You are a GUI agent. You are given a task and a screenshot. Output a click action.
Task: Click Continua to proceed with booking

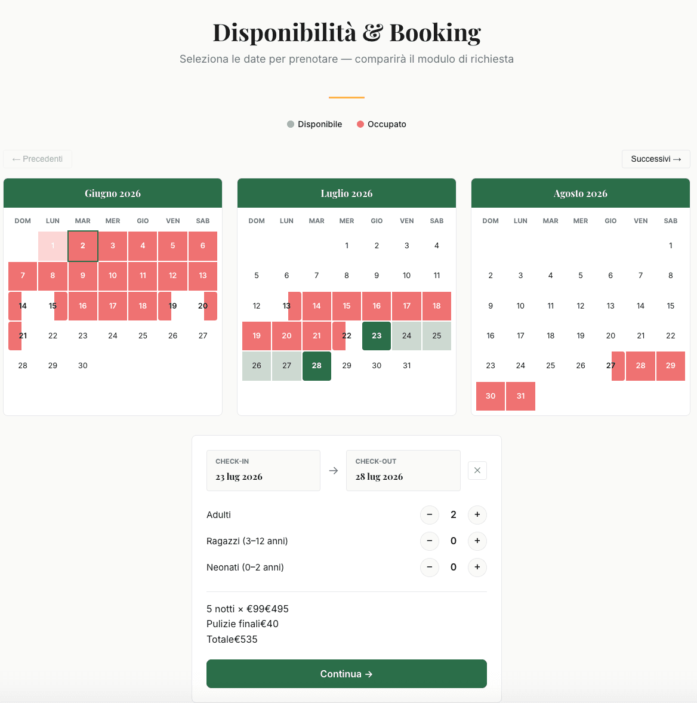point(347,674)
